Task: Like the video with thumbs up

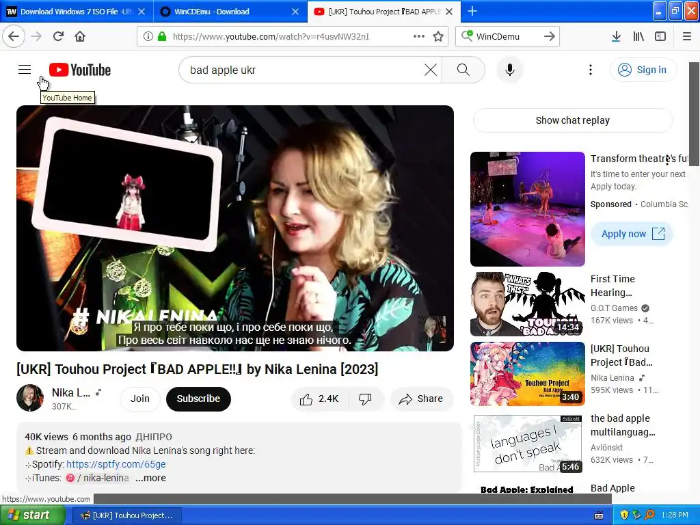Action: [319, 399]
